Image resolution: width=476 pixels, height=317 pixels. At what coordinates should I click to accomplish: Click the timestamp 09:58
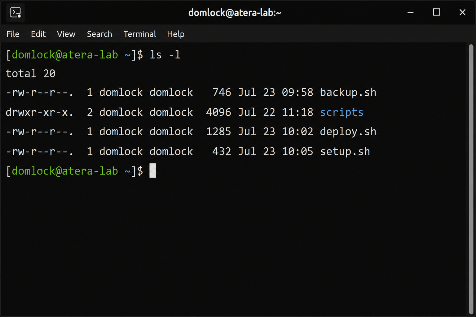[297, 93]
